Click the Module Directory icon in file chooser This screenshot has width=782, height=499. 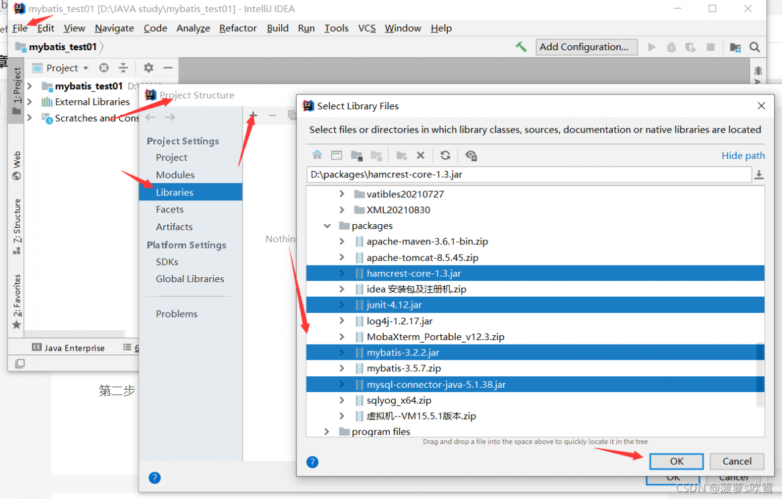click(x=376, y=155)
